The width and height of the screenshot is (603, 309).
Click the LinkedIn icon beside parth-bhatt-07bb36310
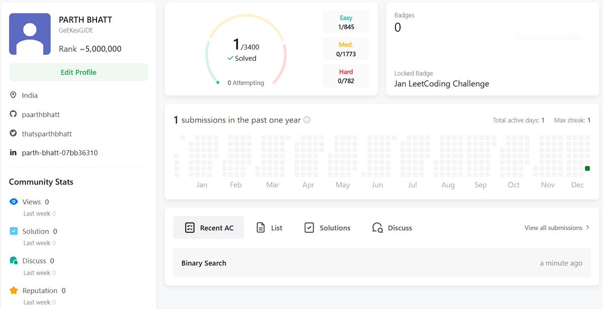click(x=14, y=152)
